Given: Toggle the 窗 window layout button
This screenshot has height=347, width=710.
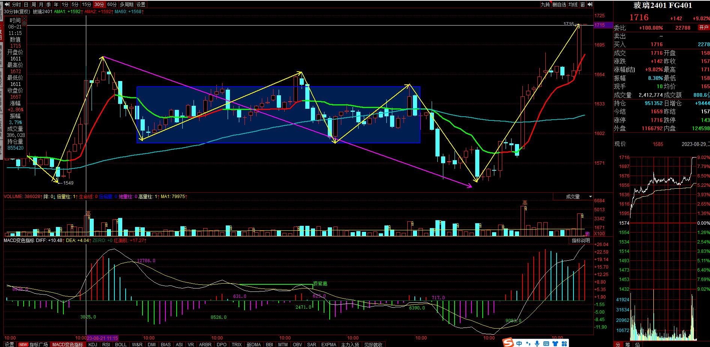Looking at the screenshot, I should click(582, 5).
